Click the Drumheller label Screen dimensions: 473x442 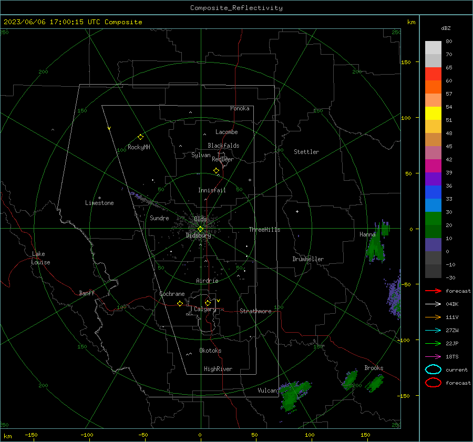pyautogui.click(x=308, y=259)
